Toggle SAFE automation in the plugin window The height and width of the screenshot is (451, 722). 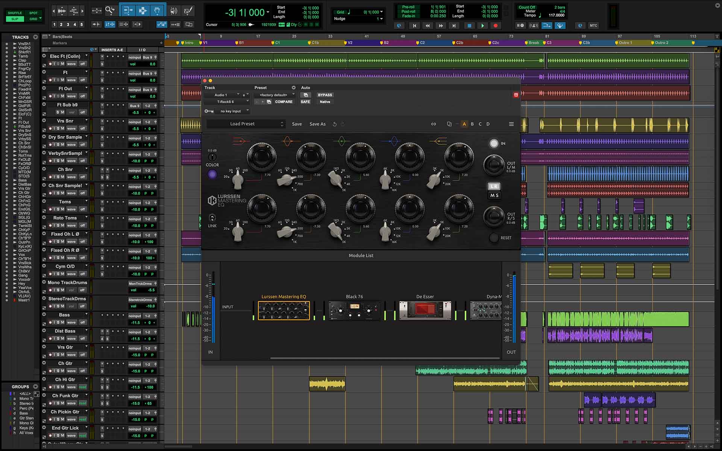(305, 101)
